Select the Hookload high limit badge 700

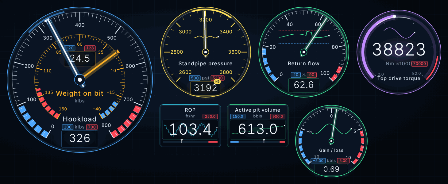[x=92, y=127]
